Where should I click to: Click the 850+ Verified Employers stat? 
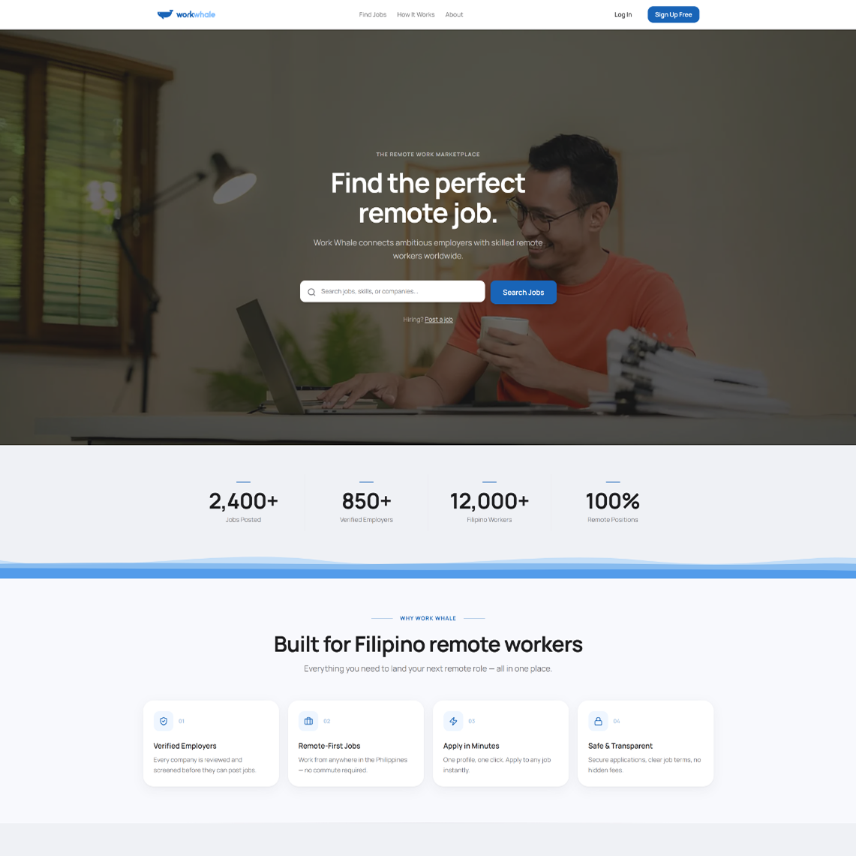tap(366, 503)
